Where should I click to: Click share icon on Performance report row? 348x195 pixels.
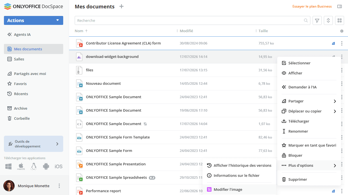tap(333, 191)
